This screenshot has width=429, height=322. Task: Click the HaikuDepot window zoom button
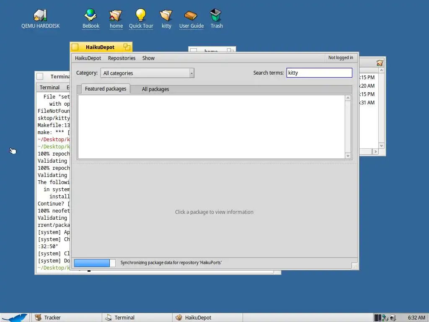click(x=127, y=47)
